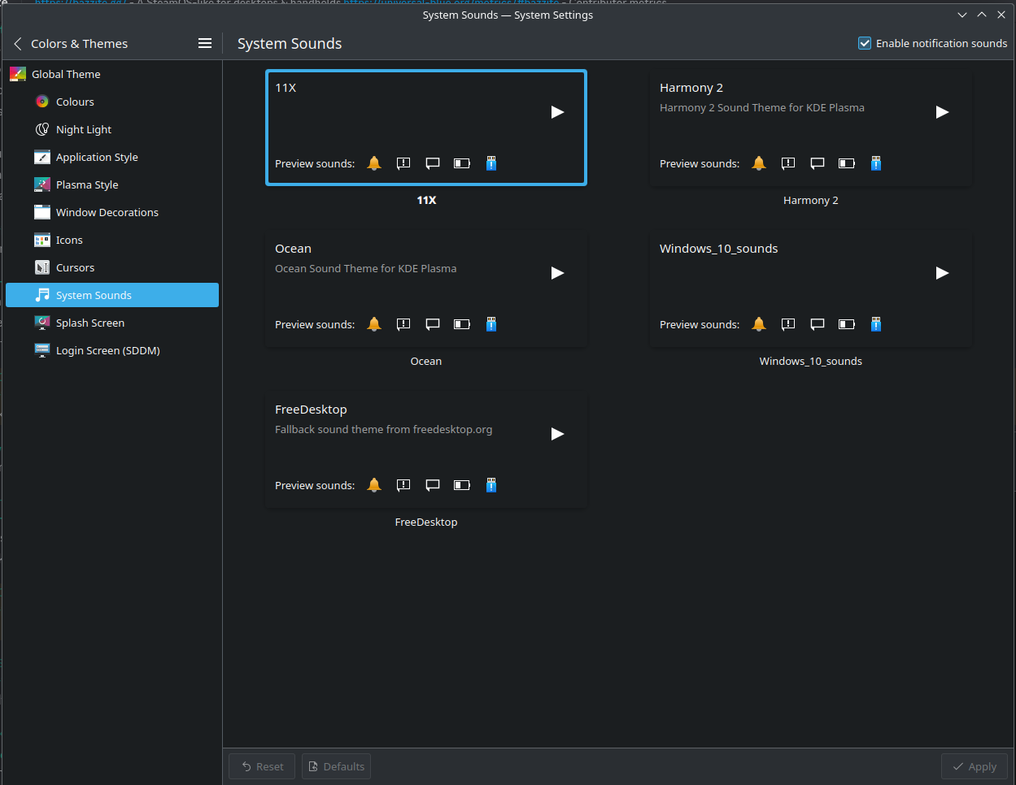Screen dimensions: 1016x785
Task: Select the Windows_10_sounds theme card
Action: coord(809,288)
